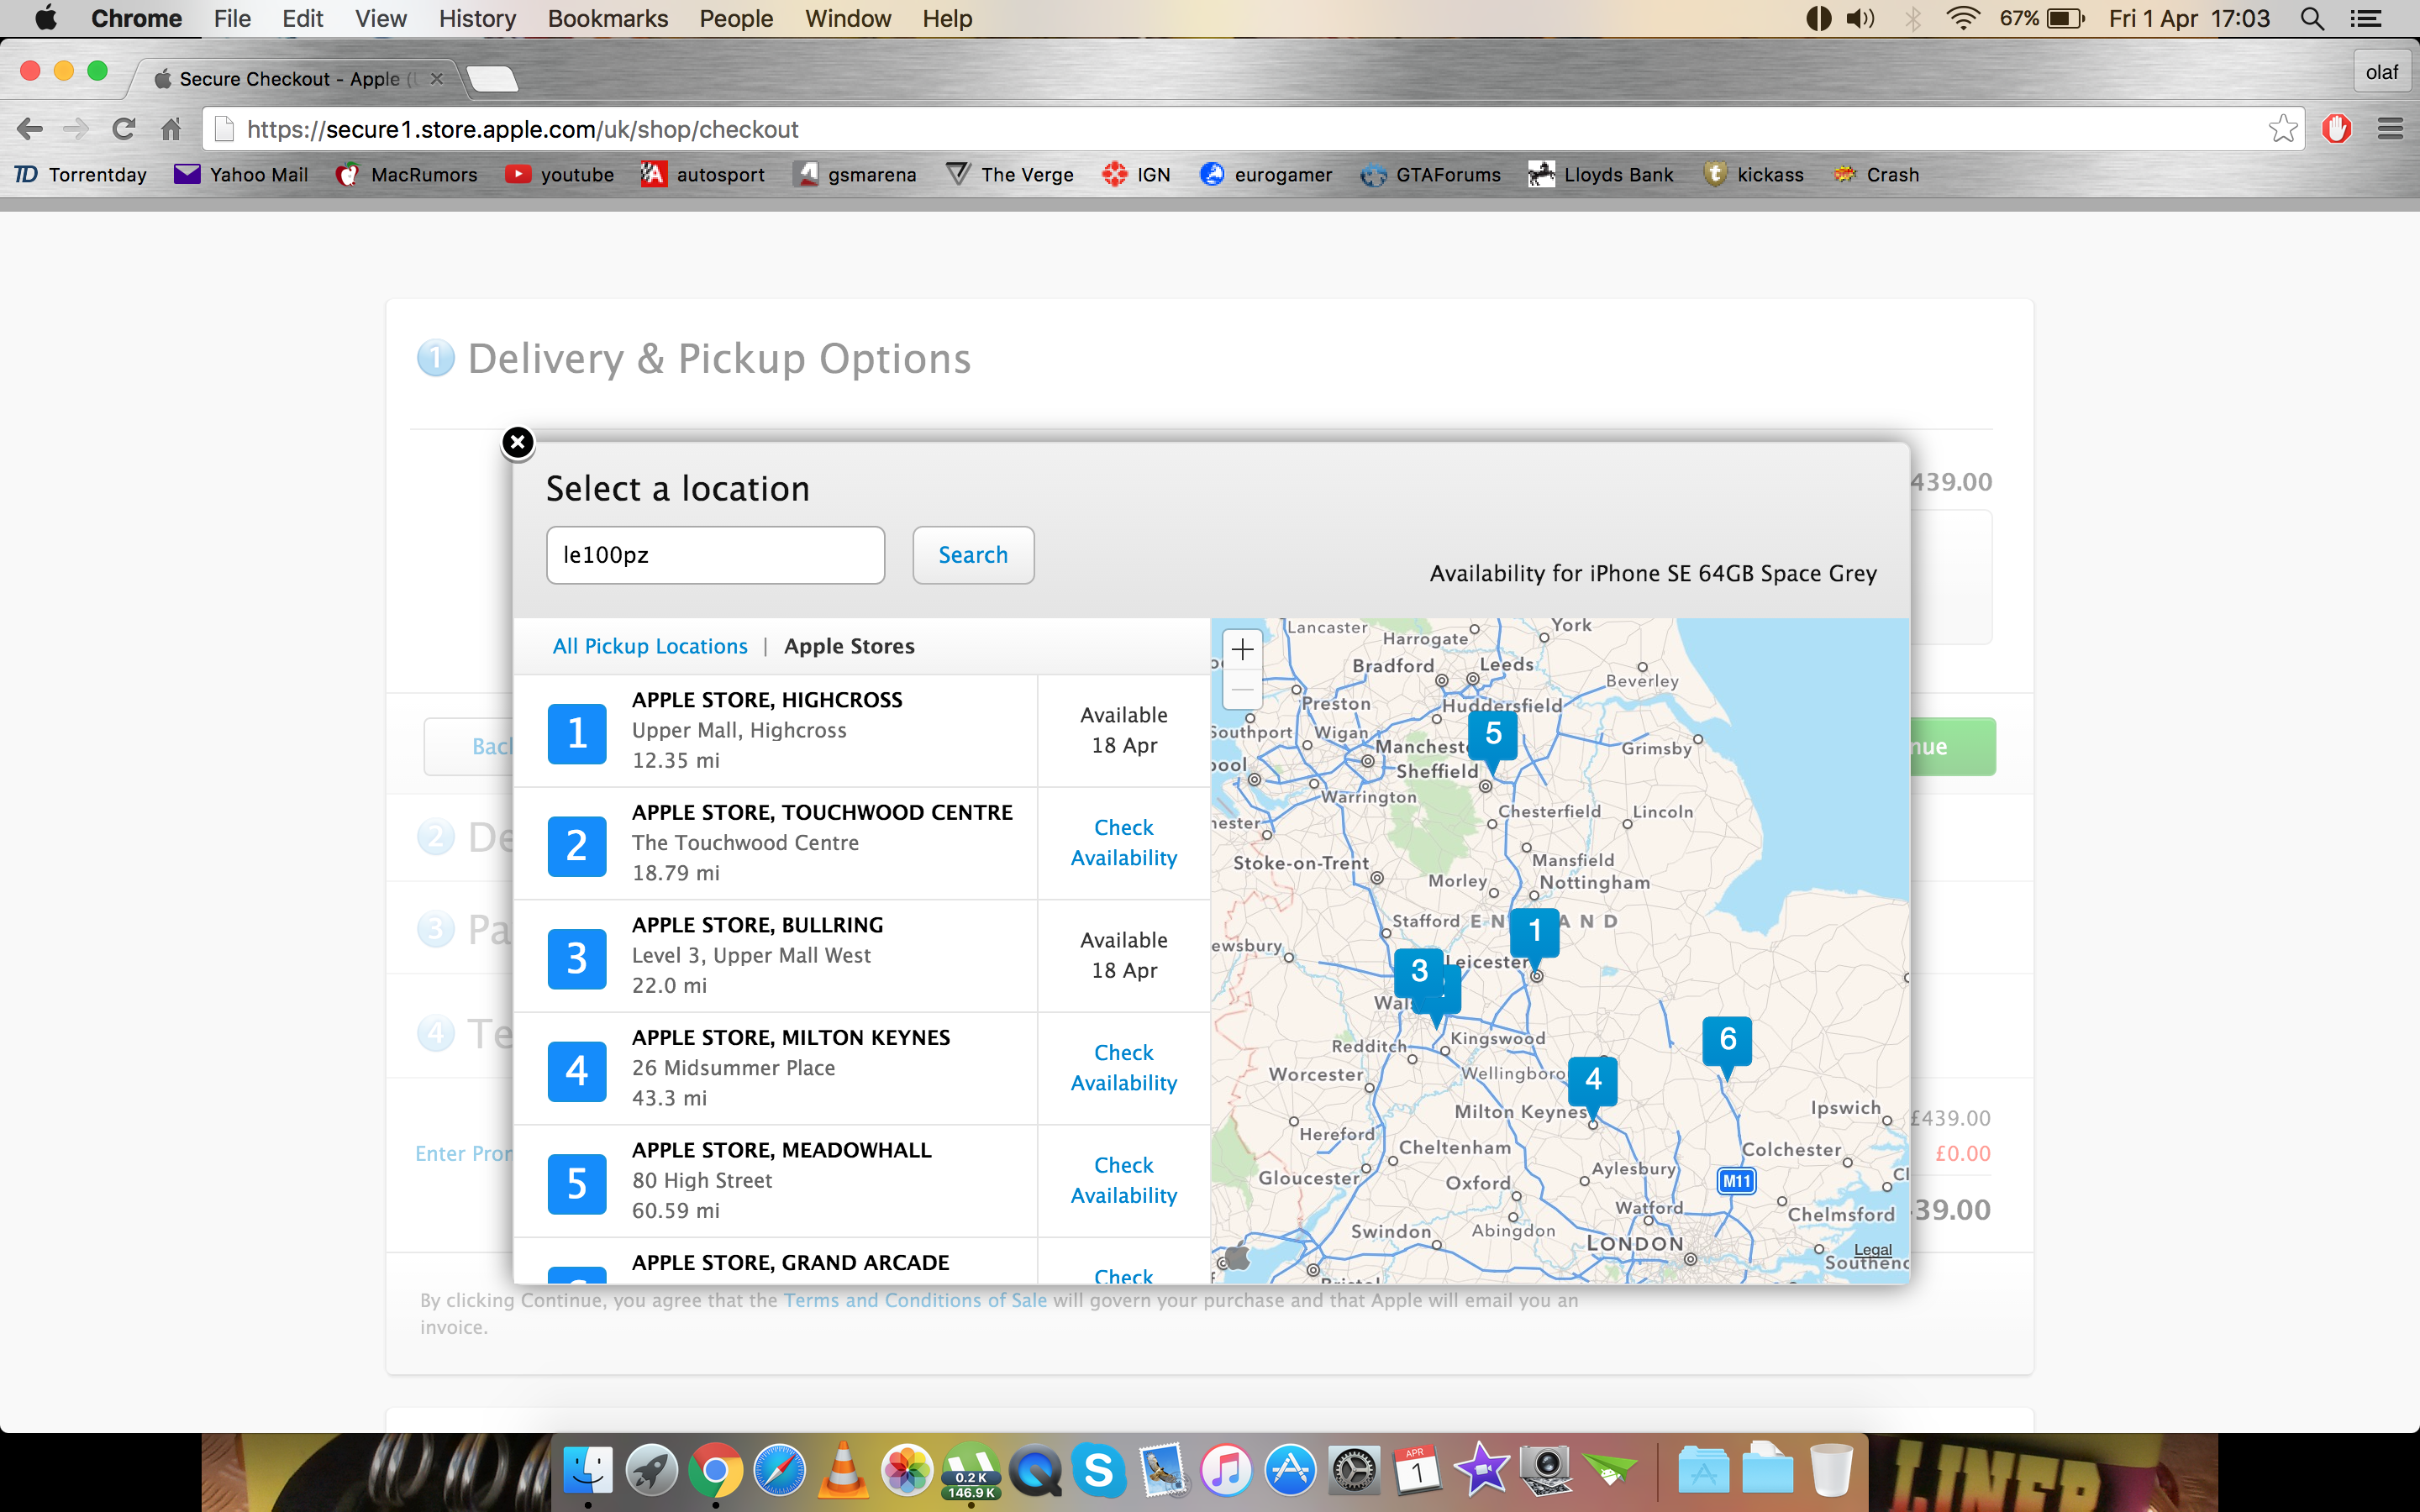The height and width of the screenshot is (1512, 2420).
Task: Open The Verge bookmark
Action: (1009, 174)
